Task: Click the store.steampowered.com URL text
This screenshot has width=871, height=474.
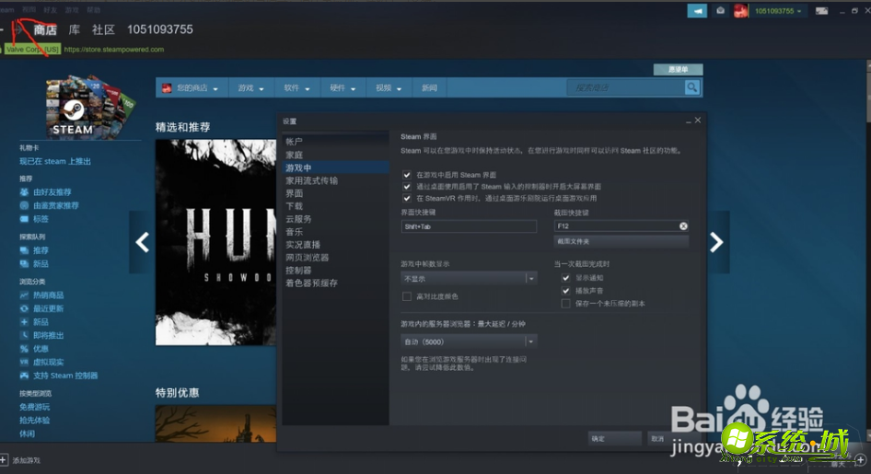Action: click(114, 50)
